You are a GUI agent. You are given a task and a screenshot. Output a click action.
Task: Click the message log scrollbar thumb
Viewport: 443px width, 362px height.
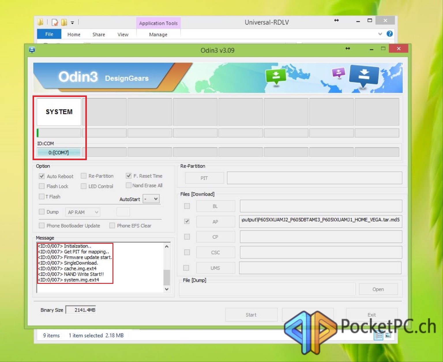tap(167, 277)
